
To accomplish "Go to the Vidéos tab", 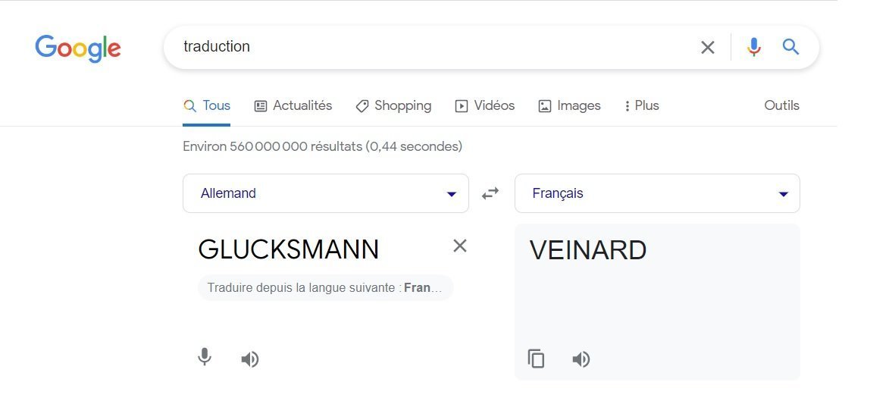I will coord(485,106).
